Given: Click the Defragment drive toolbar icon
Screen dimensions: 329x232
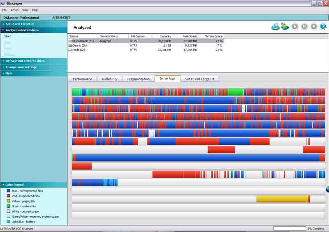Looking at the screenshot, I should (x=285, y=27).
